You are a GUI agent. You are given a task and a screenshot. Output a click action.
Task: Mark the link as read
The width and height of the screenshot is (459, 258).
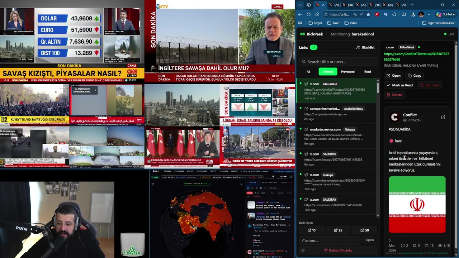(399, 85)
